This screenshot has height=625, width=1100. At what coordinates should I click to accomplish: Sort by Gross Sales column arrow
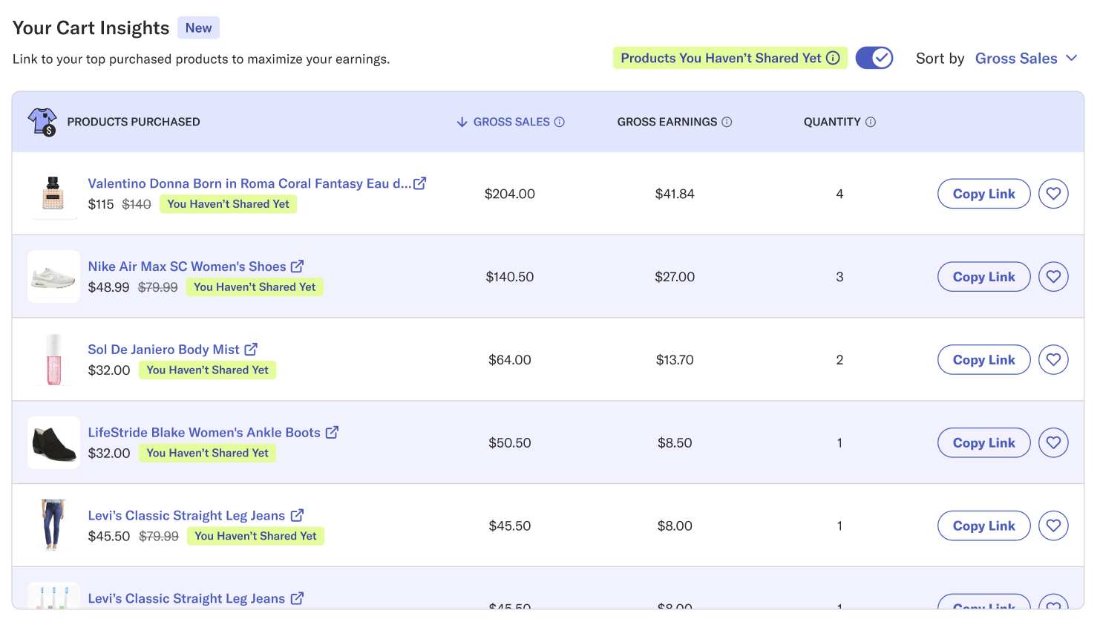(462, 122)
